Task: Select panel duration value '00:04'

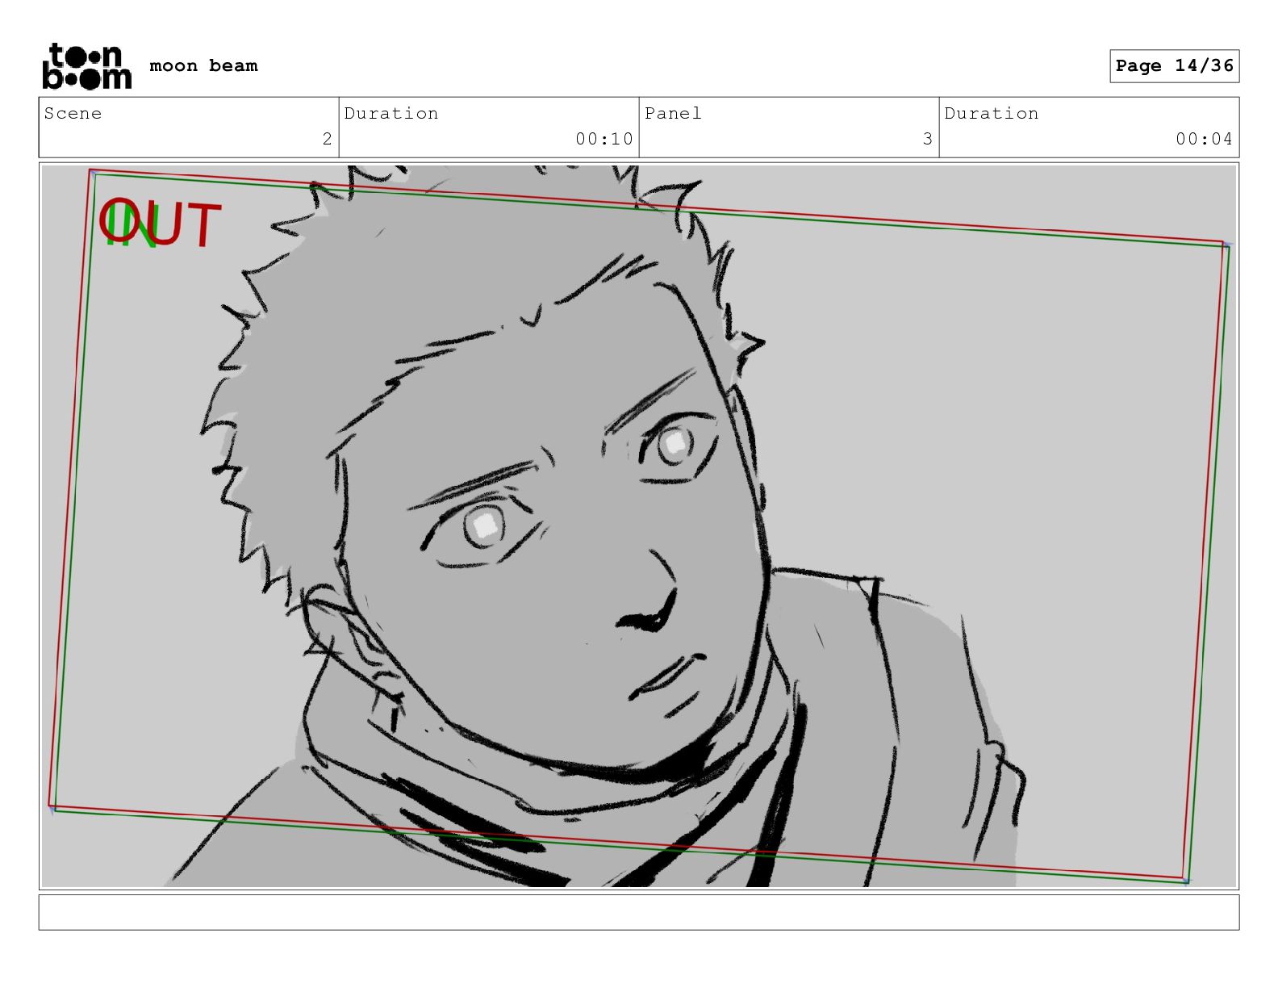Action: [1205, 139]
